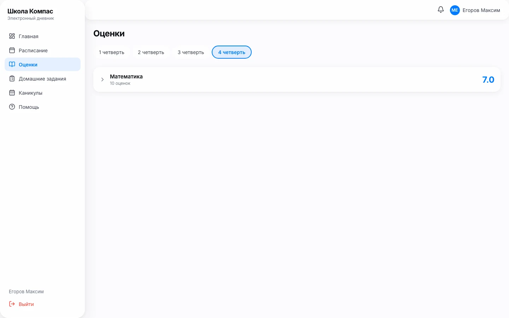Click the ME user avatar
The height and width of the screenshot is (318, 509).
click(x=455, y=10)
